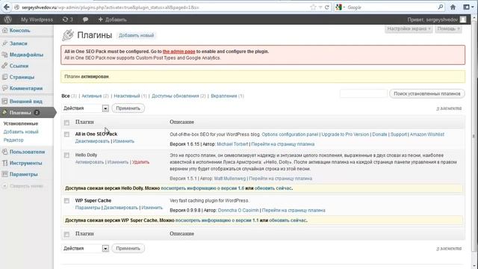Click the user avatar in admin bar
The image size is (478, 269).
[463, 19]
